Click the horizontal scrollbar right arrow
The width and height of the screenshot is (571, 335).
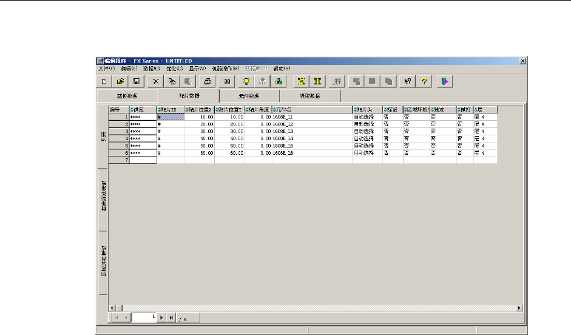(x=519, y=308)
